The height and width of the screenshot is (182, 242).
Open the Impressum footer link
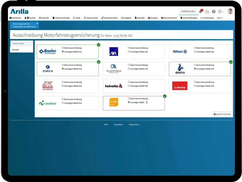(118, 125)
